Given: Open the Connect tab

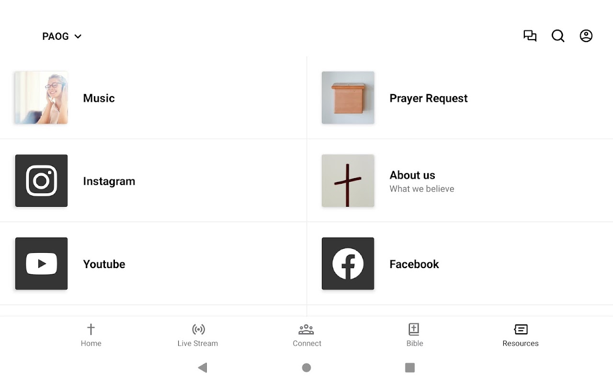Looking at the screenshot, I should coord(306,335).
